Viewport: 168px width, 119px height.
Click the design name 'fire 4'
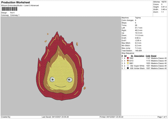point(12,13)
